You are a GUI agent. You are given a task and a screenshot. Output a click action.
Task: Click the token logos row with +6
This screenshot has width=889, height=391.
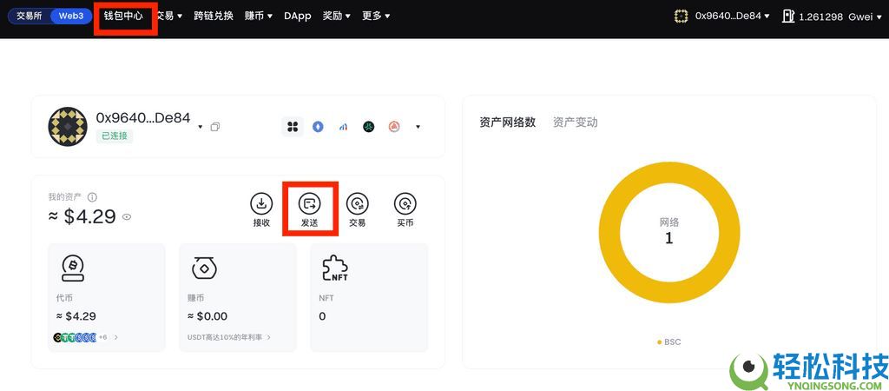tap(86, 337)
